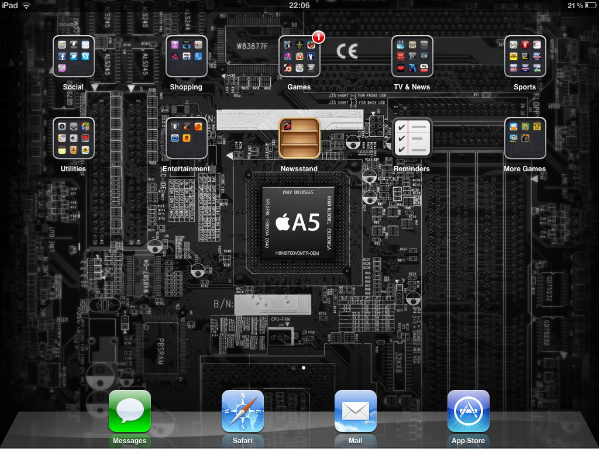The width and height of the screenshot is (599, 449).
Task: Open the More Games folder
Action: click(525, 138)
